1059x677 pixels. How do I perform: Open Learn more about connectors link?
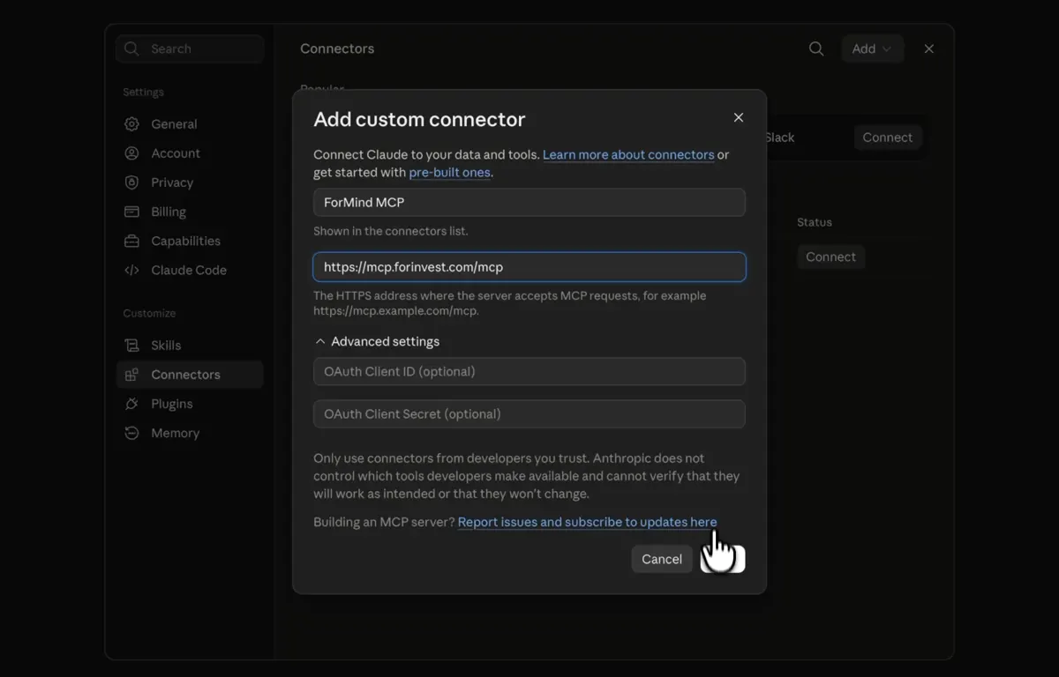click(x=628, y=154)
